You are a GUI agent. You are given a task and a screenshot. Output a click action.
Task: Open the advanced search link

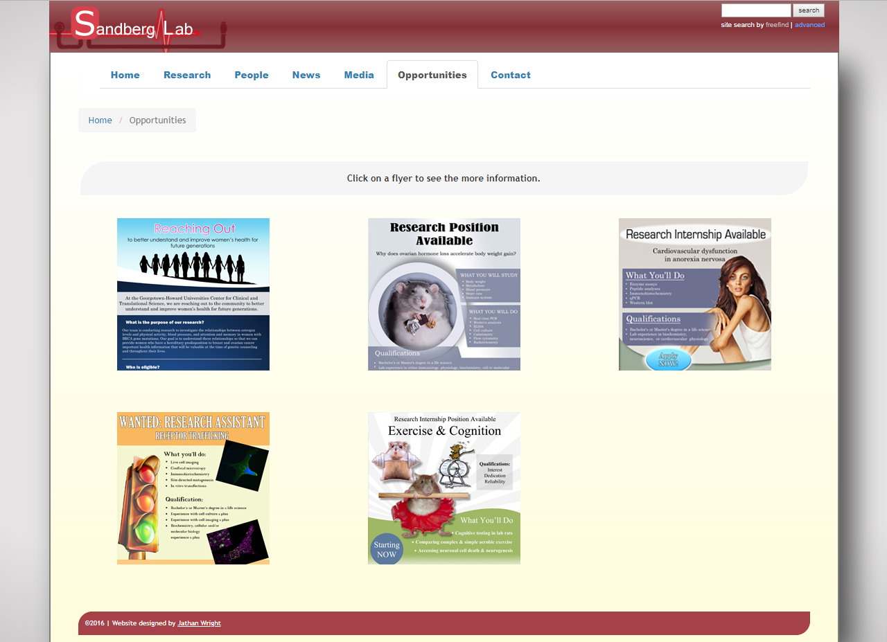click(809, 25)
